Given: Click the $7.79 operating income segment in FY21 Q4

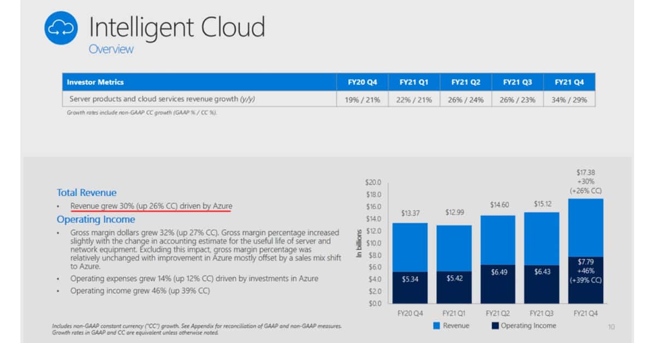Looking at the screenshot, I should (x=586, y=280).
